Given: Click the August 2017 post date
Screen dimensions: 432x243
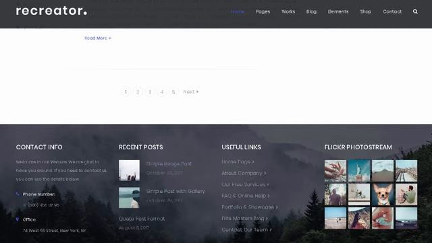Looking at the screenshot, I should (x=134, y=228).
